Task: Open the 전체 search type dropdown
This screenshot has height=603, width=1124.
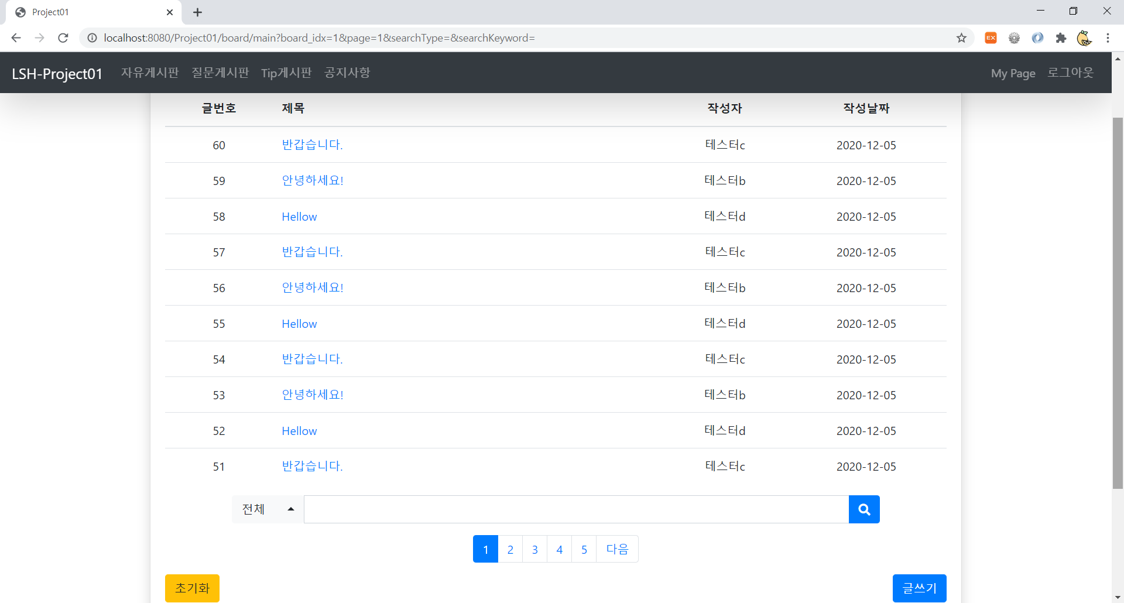Action: (268, 509)
